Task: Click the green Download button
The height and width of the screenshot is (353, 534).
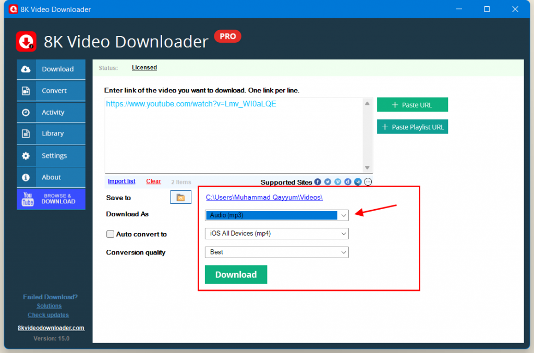Action: (236, 275)
